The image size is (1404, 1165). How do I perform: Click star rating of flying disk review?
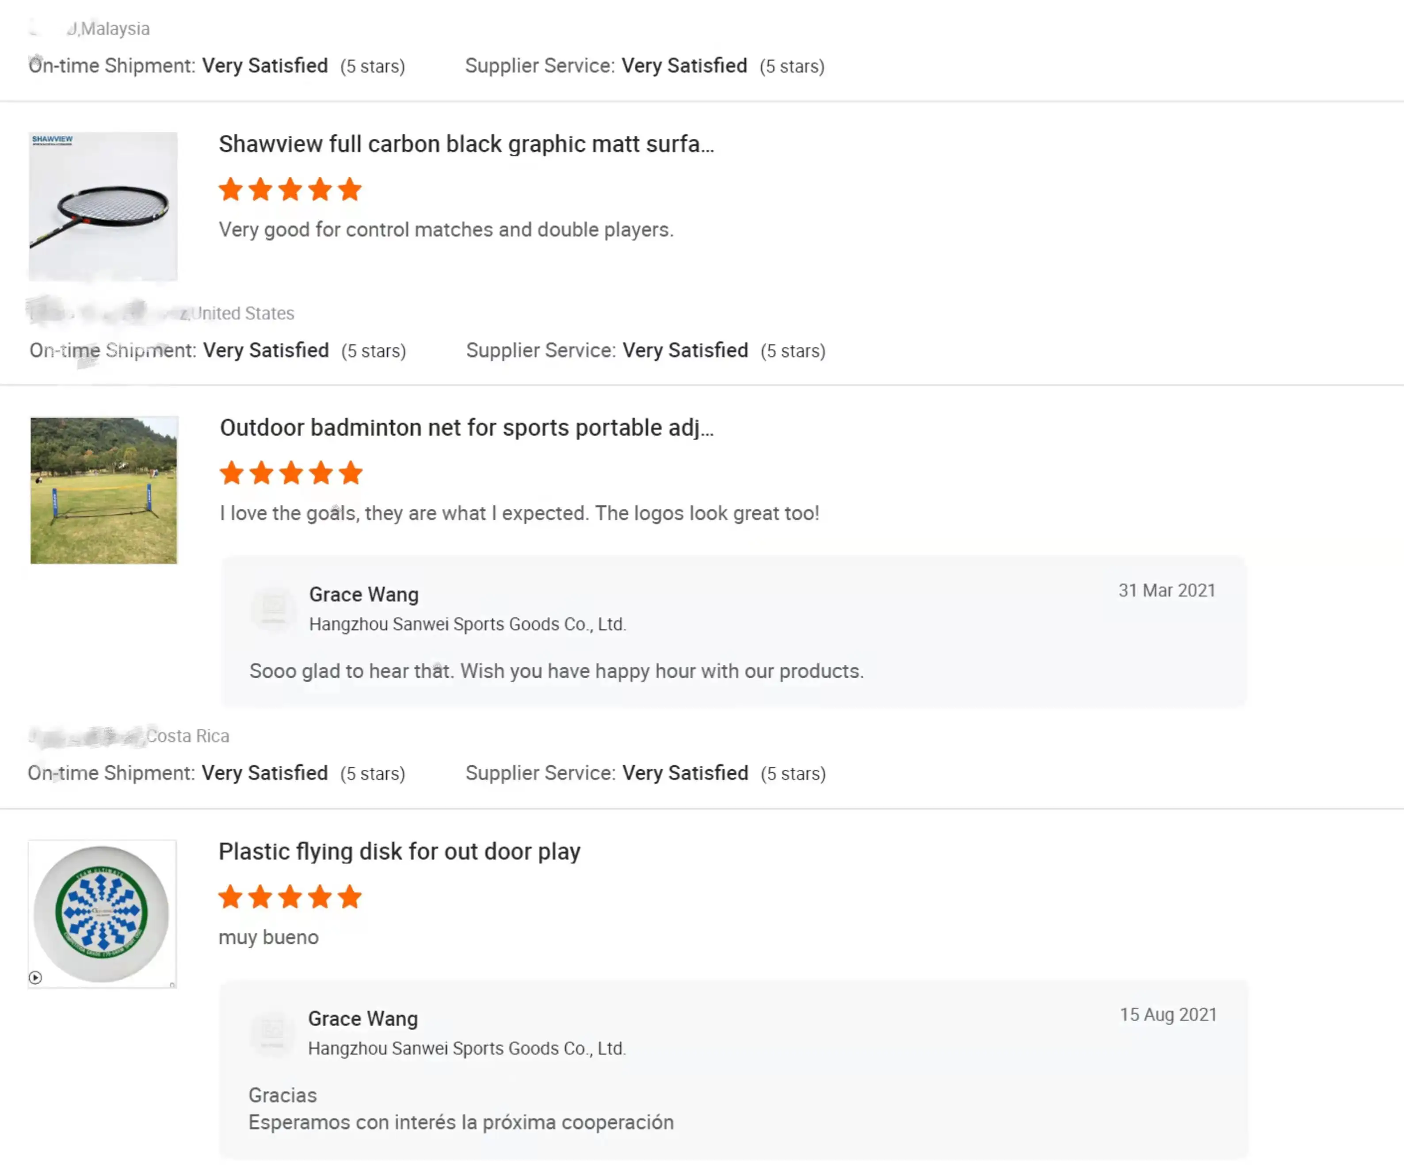tap(290, 898)
